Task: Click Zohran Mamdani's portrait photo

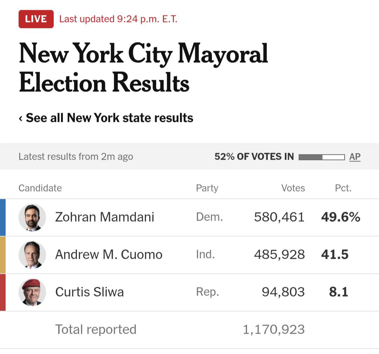Action: (32, 217)
